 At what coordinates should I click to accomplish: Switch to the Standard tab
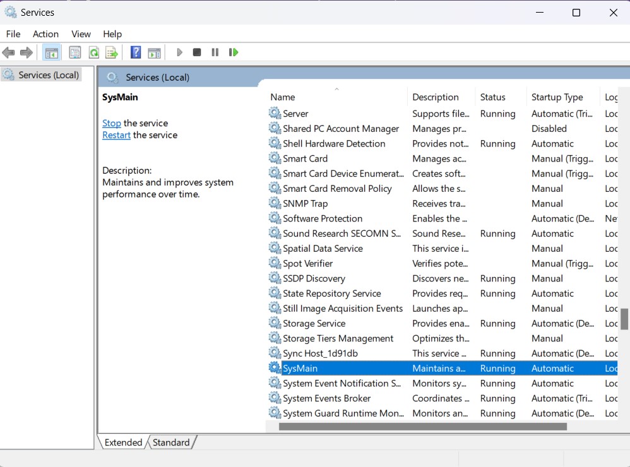[x=171, y=442]
